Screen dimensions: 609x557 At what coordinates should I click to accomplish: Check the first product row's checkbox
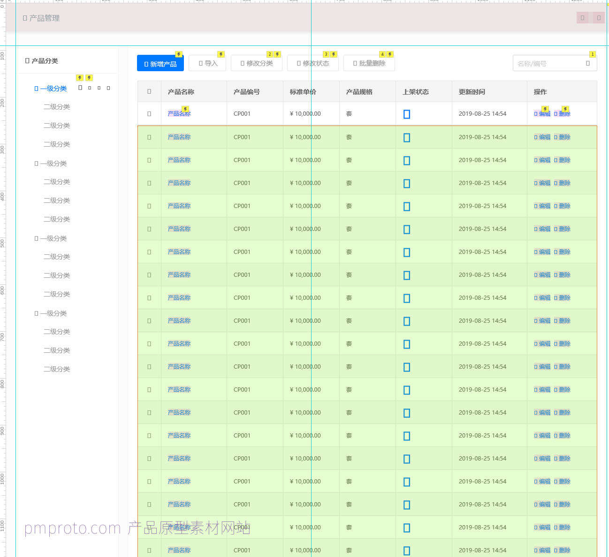click(x=149, y=114)
